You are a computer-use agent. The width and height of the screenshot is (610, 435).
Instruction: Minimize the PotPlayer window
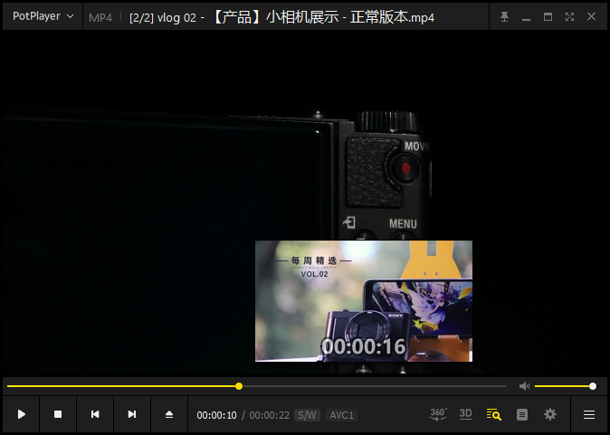[527, 17]
